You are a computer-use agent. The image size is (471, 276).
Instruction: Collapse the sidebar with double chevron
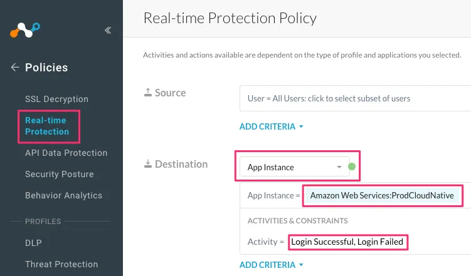[x=108, y=30]
